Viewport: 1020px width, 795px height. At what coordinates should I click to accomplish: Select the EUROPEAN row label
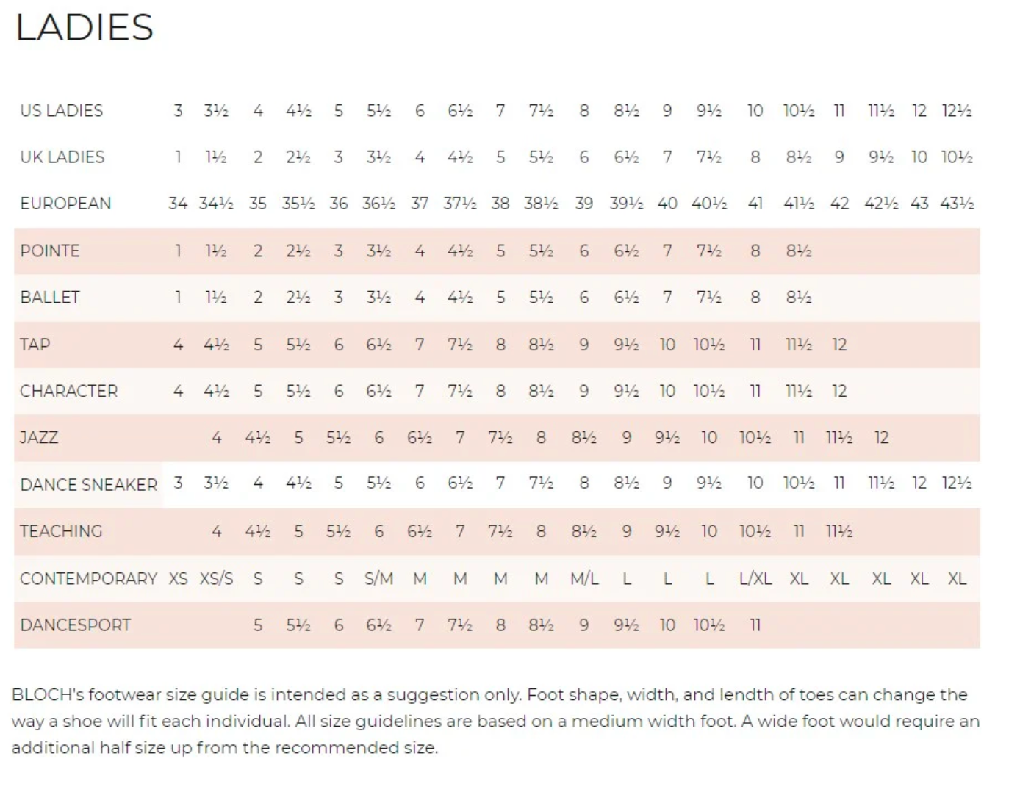(x=65, y=204)
